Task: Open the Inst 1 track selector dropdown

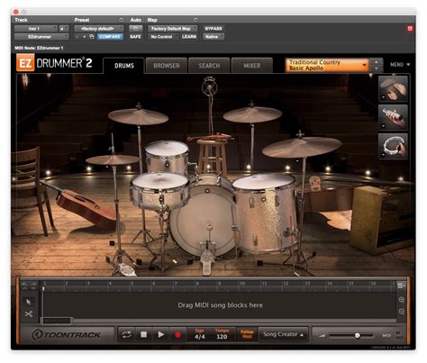Action: tap(36, 29)
